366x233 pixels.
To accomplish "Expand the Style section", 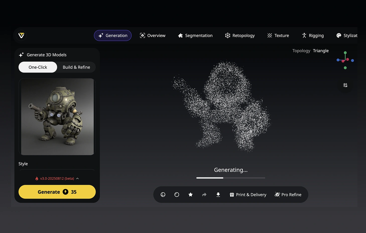I will (23, 164).
